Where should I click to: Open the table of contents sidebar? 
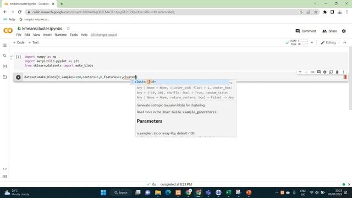[4, 45]
